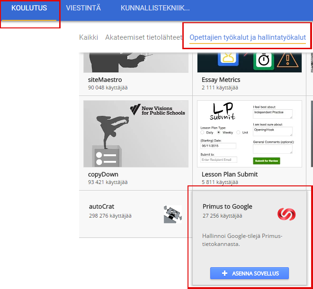Click the Lesson Plan Submit title

tap(230, 175)
